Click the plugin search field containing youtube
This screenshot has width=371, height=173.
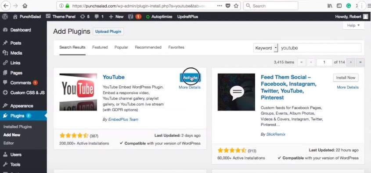click(321, 48)
